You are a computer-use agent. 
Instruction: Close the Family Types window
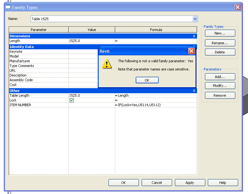[238, 7]
